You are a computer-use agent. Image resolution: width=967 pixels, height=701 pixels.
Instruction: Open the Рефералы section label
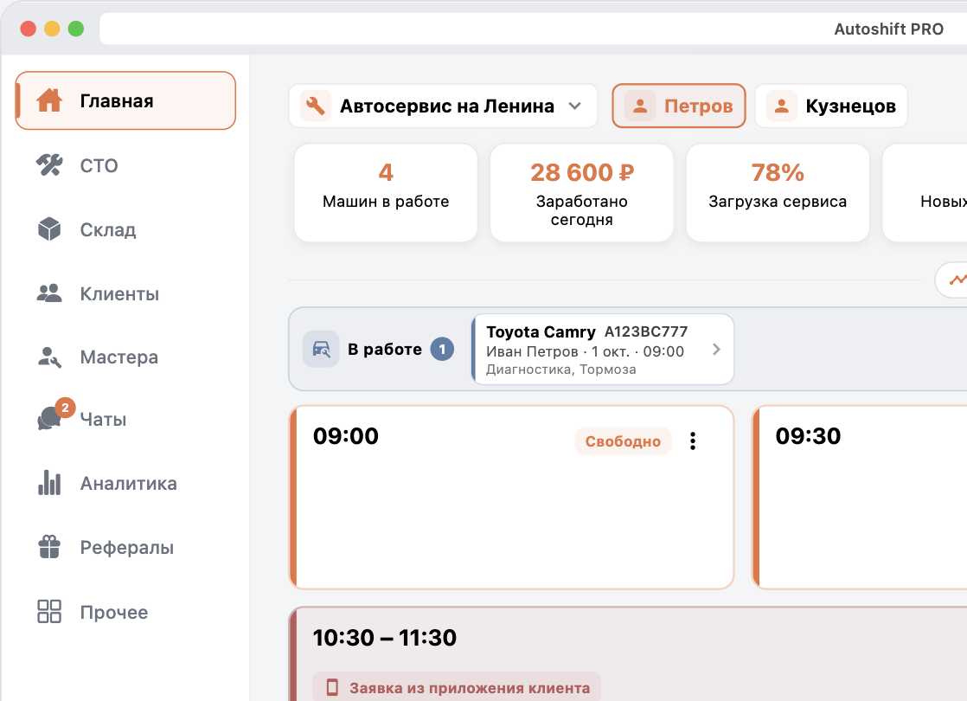[127, 548]
